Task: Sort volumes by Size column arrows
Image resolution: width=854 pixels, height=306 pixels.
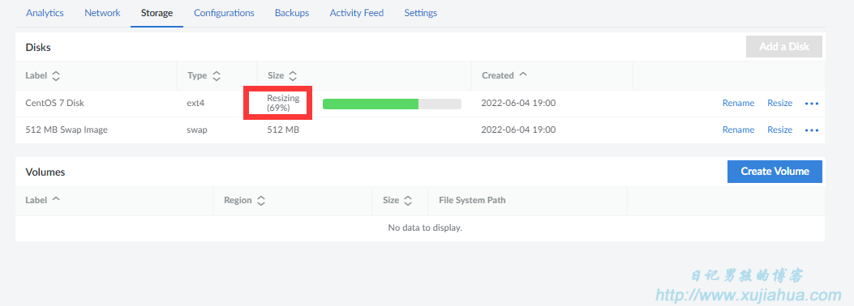Action: (407, 200)
